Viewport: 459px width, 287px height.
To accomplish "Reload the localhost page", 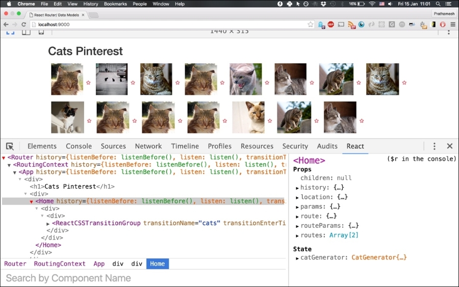I will 23,24.
